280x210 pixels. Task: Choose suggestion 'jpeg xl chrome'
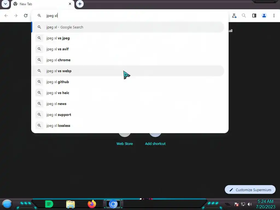click(x=128, y=60)
